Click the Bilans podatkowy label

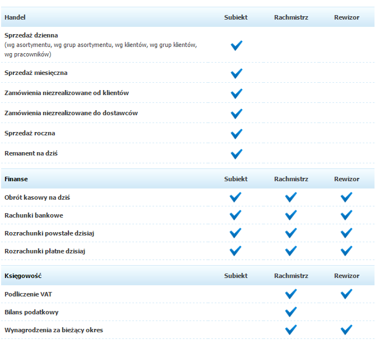[31, 312]
